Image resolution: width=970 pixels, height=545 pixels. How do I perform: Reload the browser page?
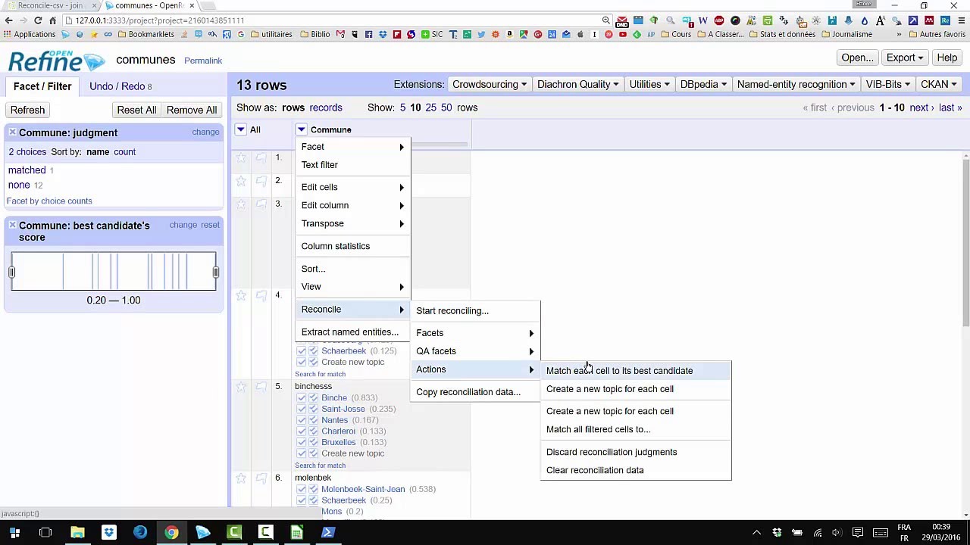point(39,20)
